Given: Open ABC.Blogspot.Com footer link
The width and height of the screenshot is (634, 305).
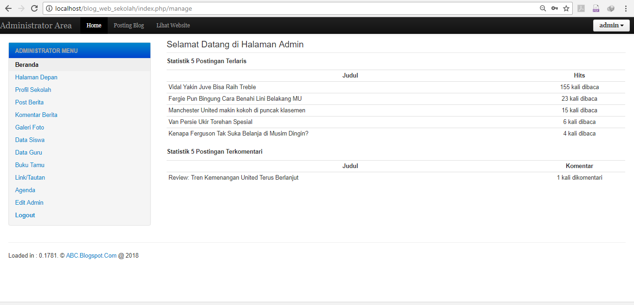Looking at the screenshot, I should [91, 256].
